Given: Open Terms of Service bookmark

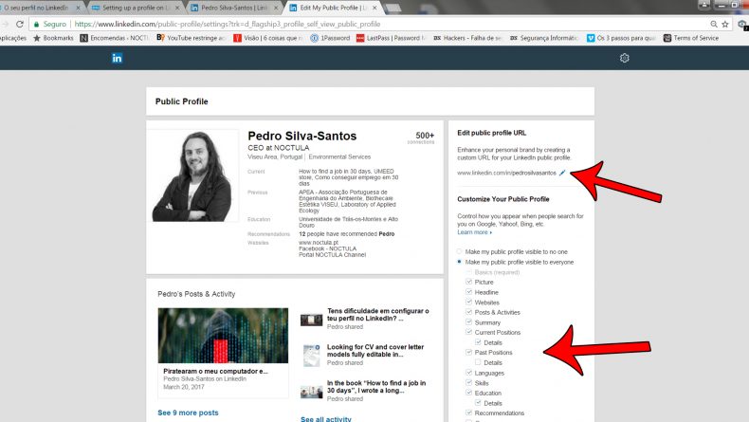Looking at the screenshot, I should (691, 38).
